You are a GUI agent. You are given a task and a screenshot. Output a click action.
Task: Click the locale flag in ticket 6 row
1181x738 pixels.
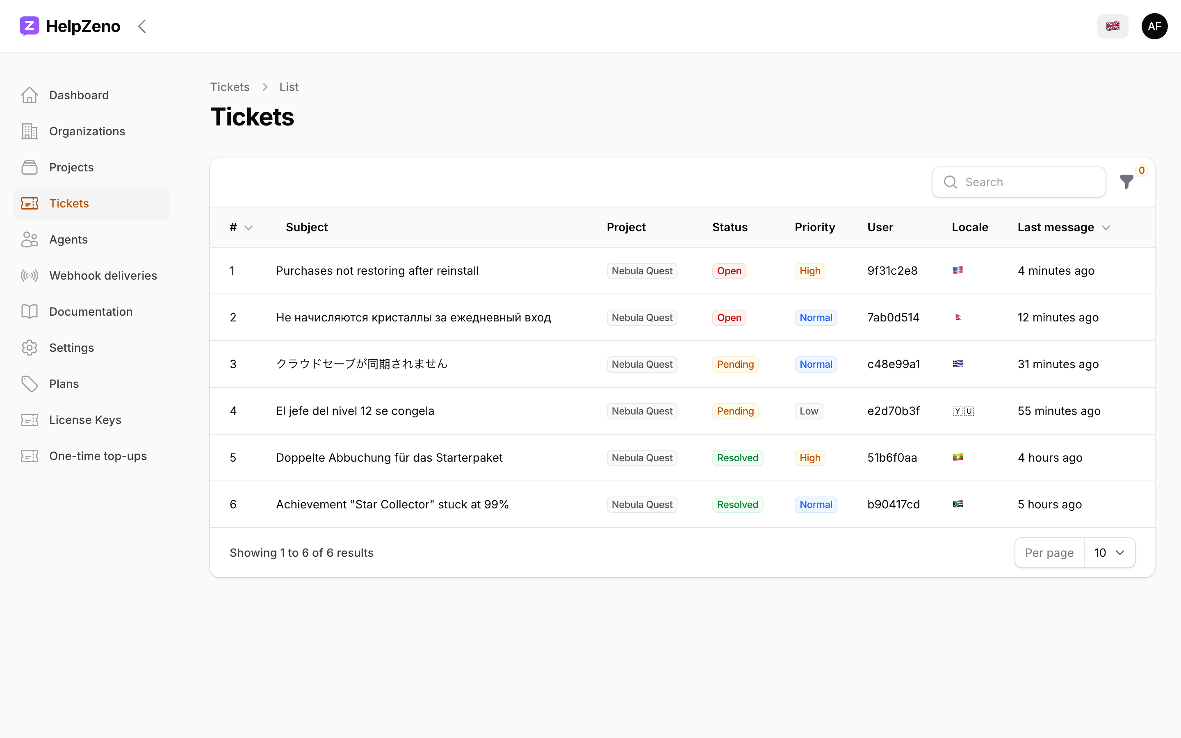tap(958, 504)
